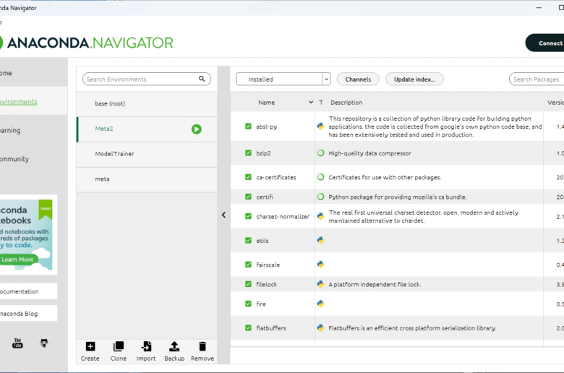Click the Description column header
This screenshot has height=373, width=564.
(x=346, y=103)
